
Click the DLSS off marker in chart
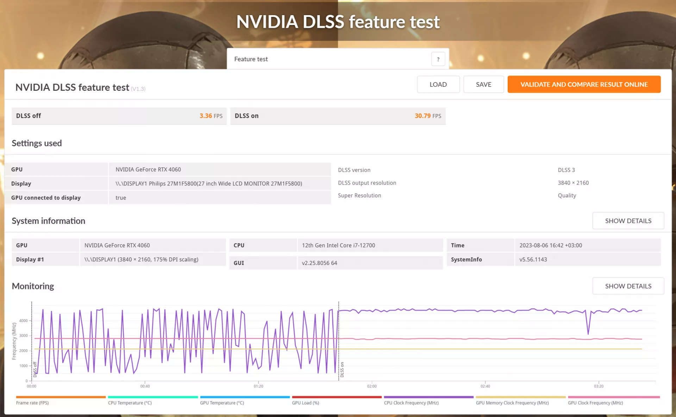click(x=35, y=369)
